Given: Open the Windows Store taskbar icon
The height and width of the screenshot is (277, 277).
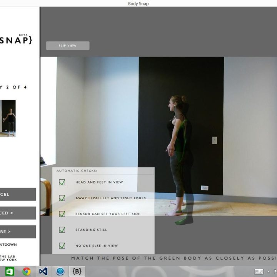Looking at the screenshot, I should 10,271.
